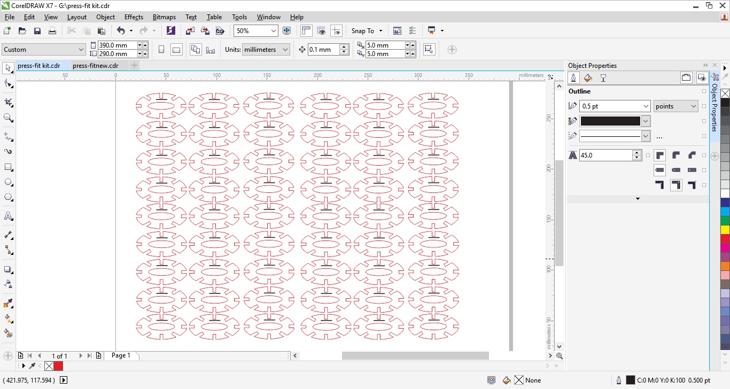Choose the Straight-Line Connector tool
This screenshot has width=730, height=389.
pyautogui.click(x=8, y=250)
